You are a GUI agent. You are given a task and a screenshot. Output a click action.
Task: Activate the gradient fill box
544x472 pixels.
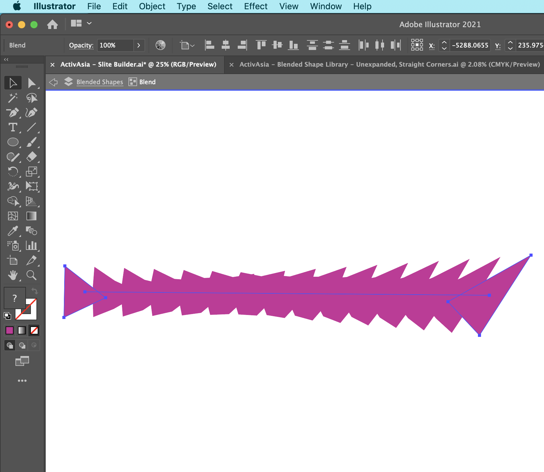pyautogui.click(x=22, y=330)
